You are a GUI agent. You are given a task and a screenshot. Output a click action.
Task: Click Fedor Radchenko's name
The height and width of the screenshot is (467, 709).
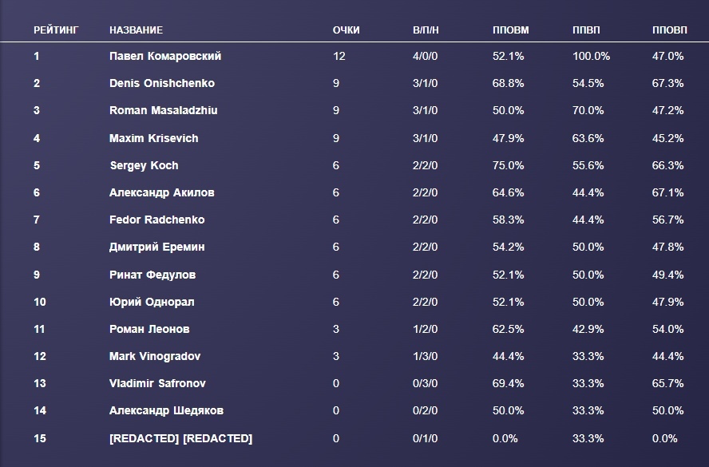(x=156, y=220)
